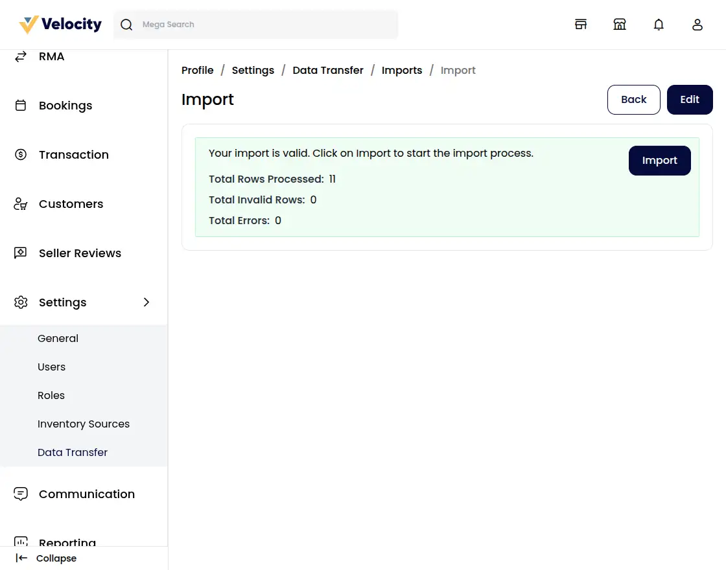726x570 pixels.
Task: Open the notifications bell icon
Action: pos(659,25)
